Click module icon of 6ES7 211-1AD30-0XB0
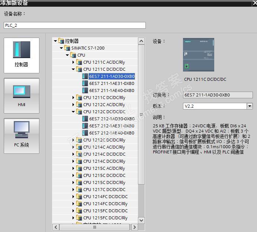Viewport: 257px width, 232px height. click(x=85, y=76)
